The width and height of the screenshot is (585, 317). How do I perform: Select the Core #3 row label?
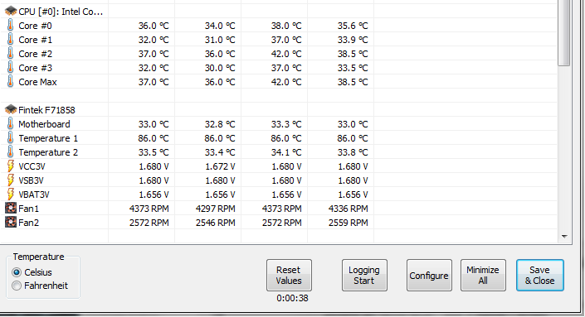coord(35,68)
